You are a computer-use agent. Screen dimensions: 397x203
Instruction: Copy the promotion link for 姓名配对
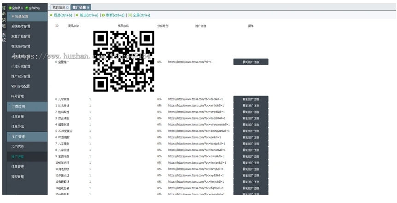[x=251, y=112]
